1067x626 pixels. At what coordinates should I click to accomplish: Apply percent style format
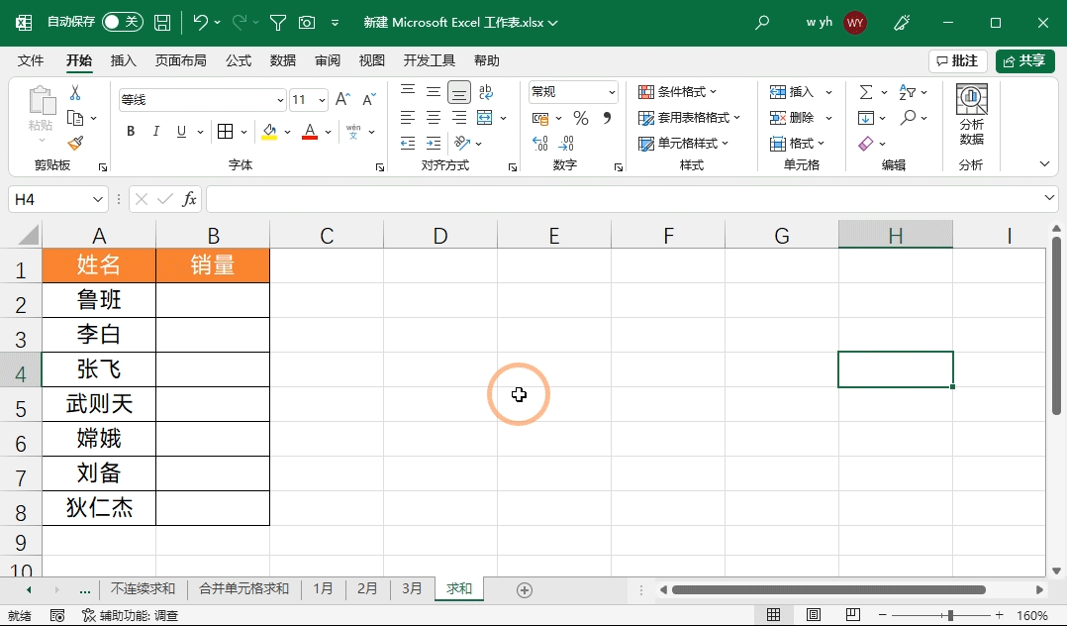coord(580,118)
